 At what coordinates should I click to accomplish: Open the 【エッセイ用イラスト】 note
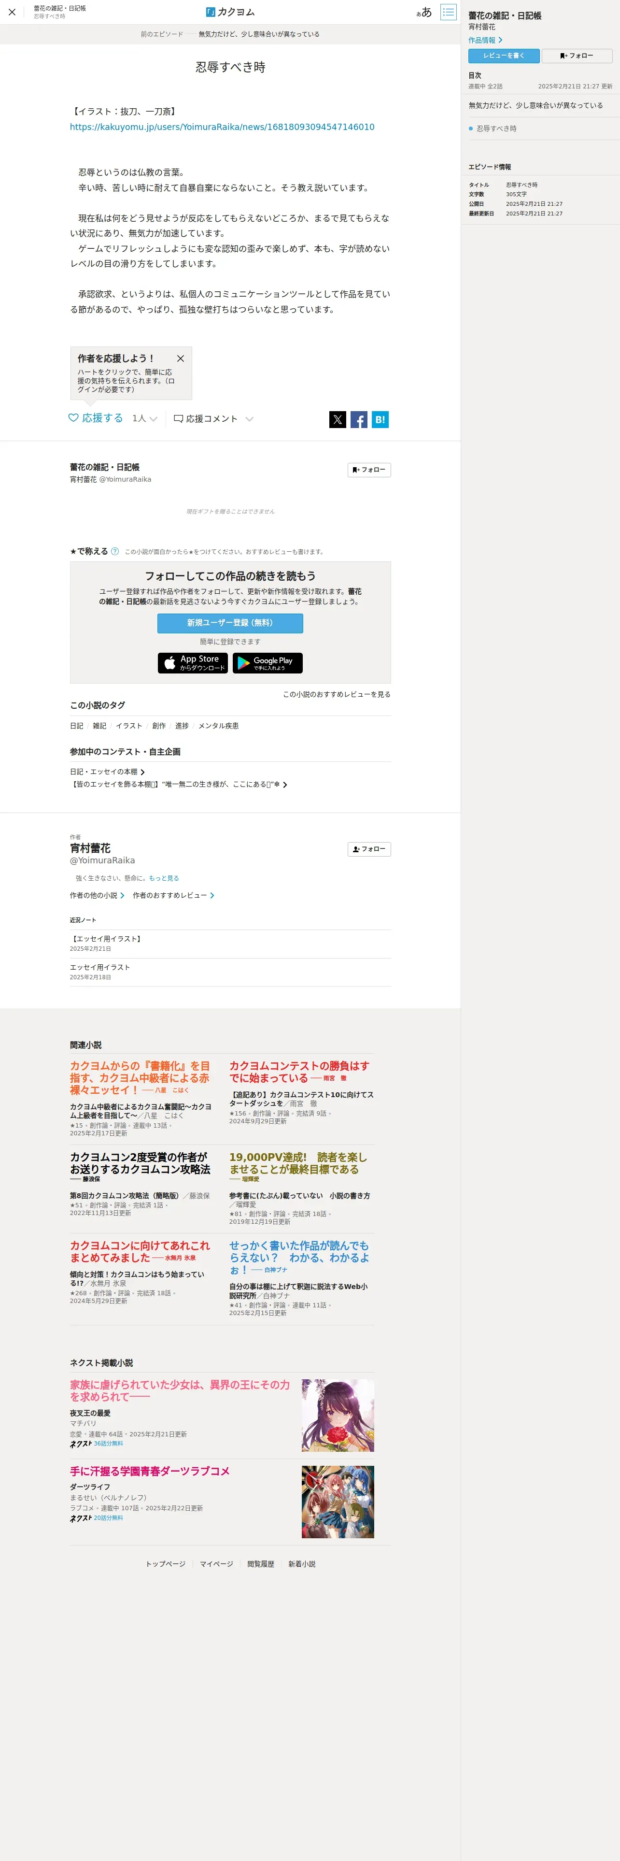[x=107, y=939]
